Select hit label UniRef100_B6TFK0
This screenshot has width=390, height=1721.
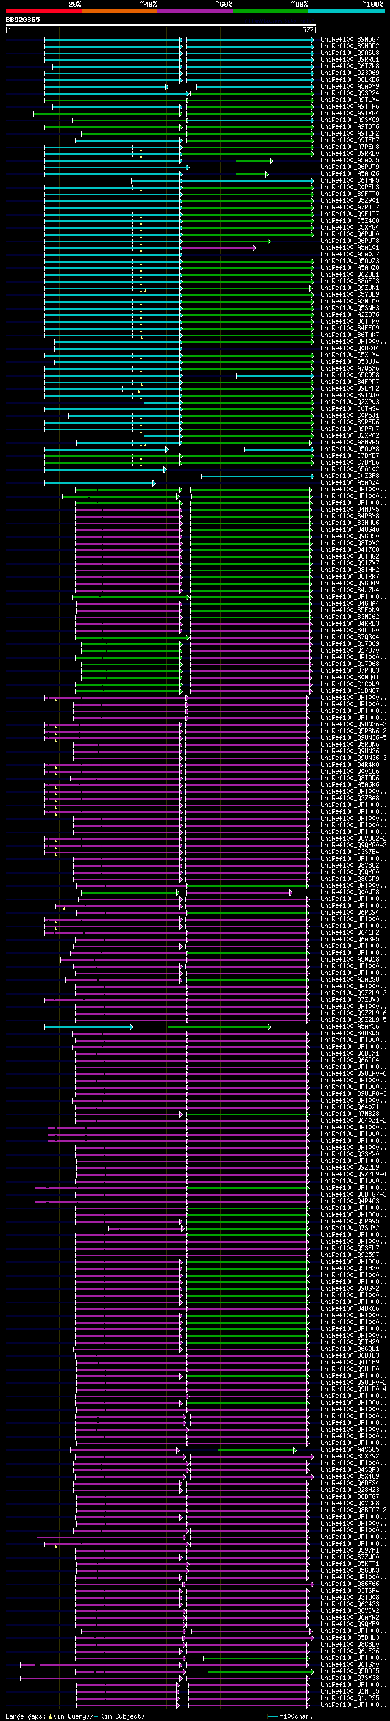[350, 321]
